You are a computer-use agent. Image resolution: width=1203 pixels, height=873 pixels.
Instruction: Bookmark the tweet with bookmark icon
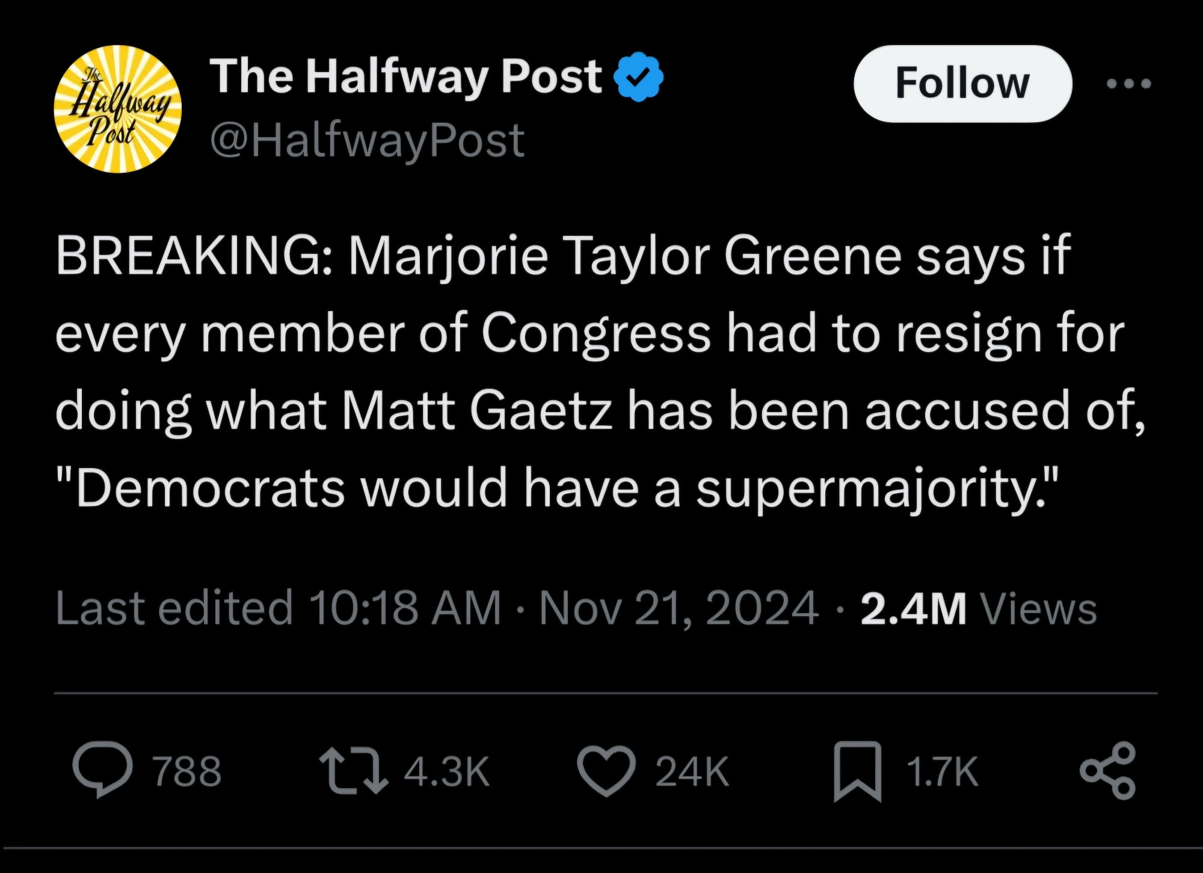point(858,771)
